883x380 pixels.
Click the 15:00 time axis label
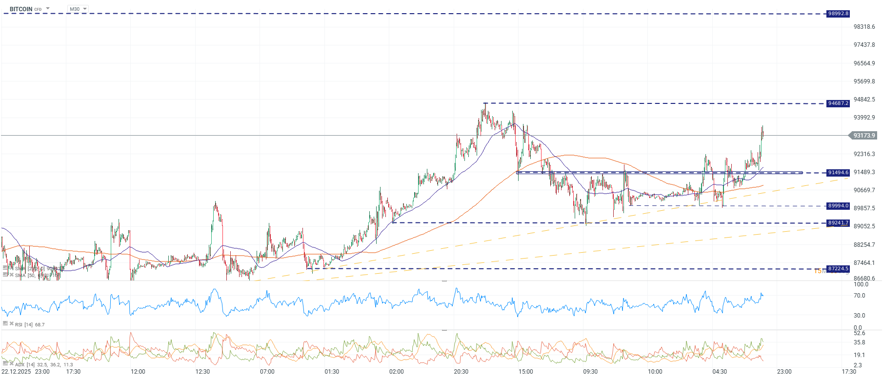[x=526, y=372]
